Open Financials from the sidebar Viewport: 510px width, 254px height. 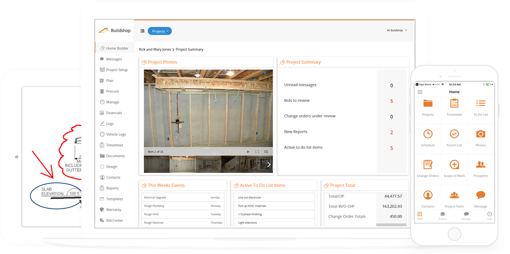pos(113,112)
